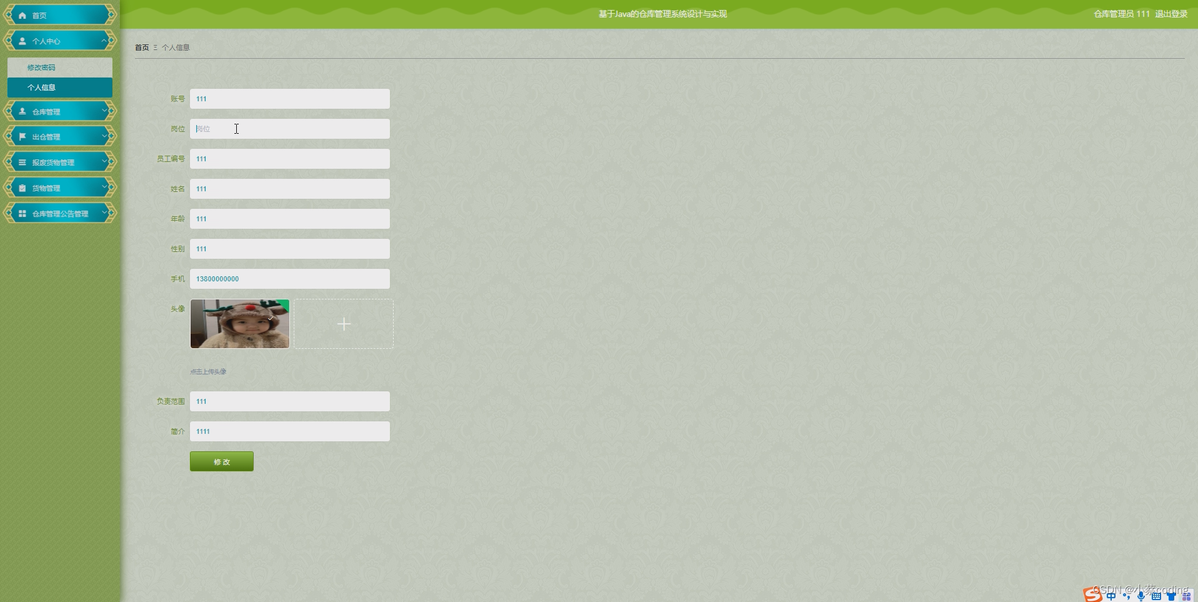Image resolution: width=1198 pixels, height=602 pixels.
Task: Open the 仓库管理公告管理 menu label
Action: tap(60, 214)
